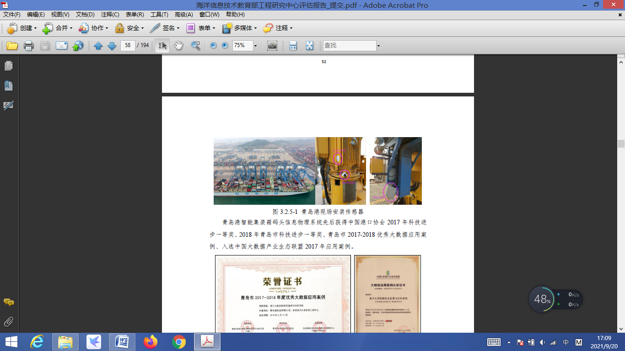Enable the Select text tool
Viewport: 625px width, 351px height.
pyautogui.click(x=162, y=46)
